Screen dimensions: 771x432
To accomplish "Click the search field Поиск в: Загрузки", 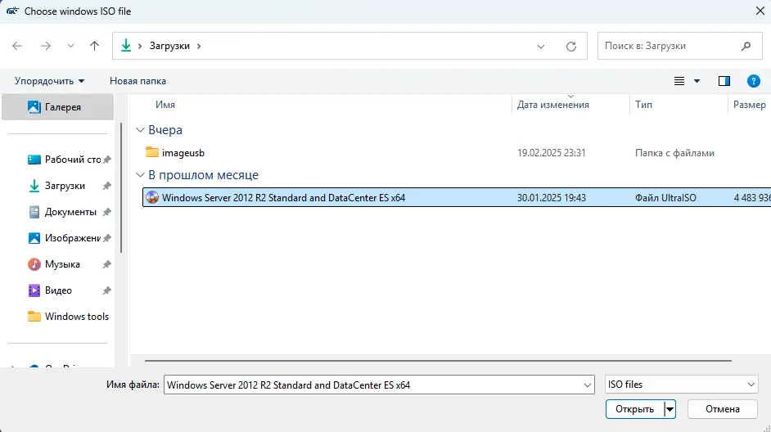I will coord(671,46).
